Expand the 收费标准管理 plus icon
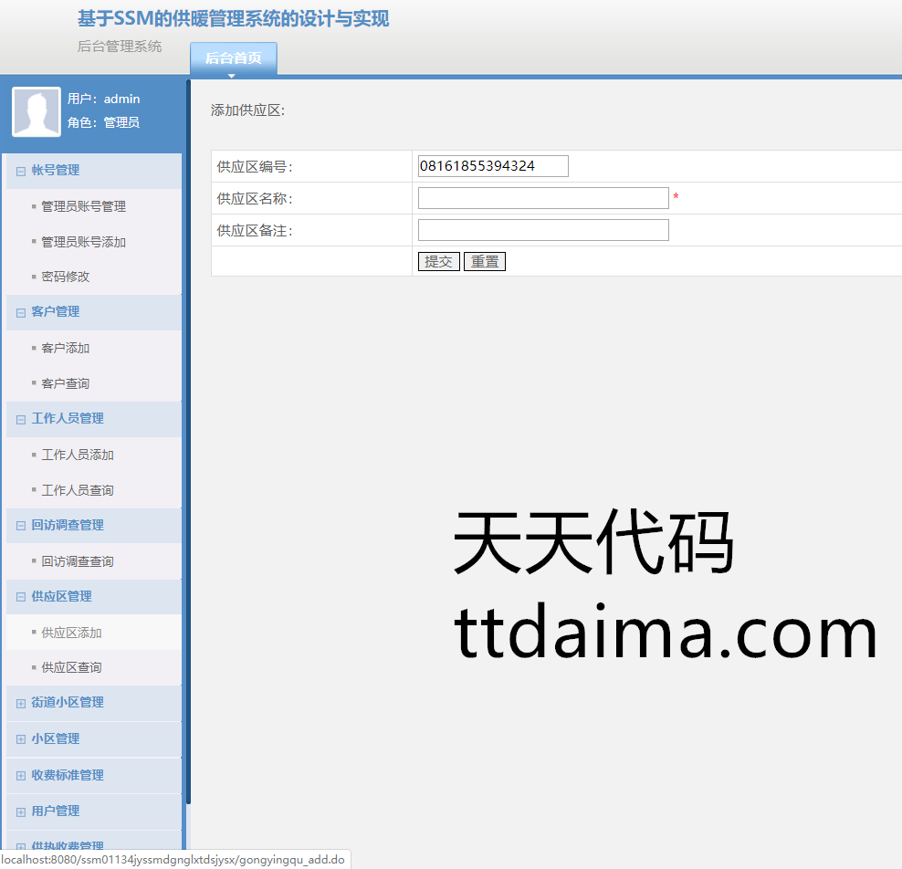This screenshot has height=869, width=902. click(x=21, y=776)
